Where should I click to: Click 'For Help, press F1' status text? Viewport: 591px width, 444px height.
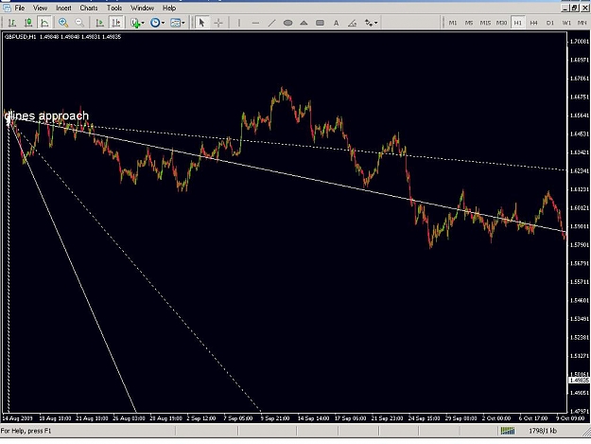[26, 431]
